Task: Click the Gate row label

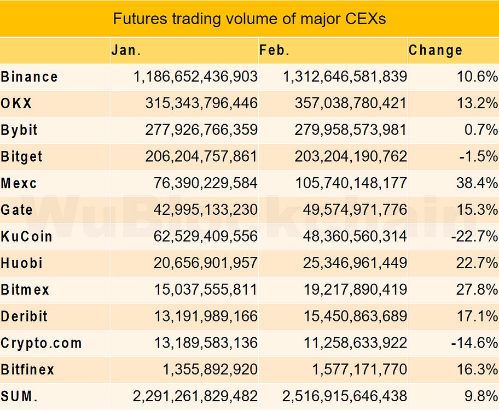Action: tap(16, 209)
